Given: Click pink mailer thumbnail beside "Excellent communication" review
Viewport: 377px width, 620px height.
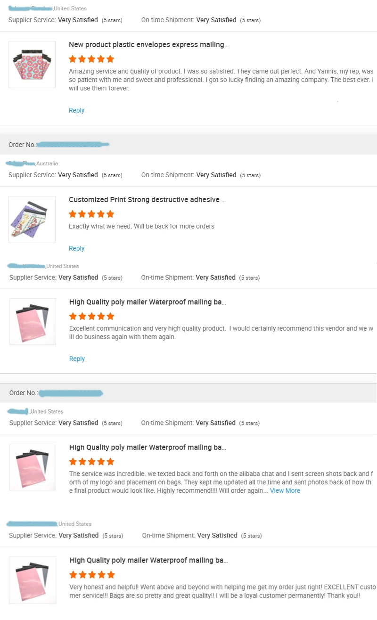Looking at the screenshot, I should 33,321.
